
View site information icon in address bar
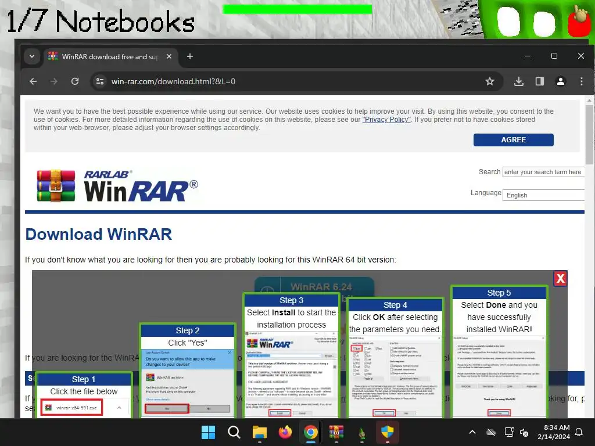click(x=100, y=81)
